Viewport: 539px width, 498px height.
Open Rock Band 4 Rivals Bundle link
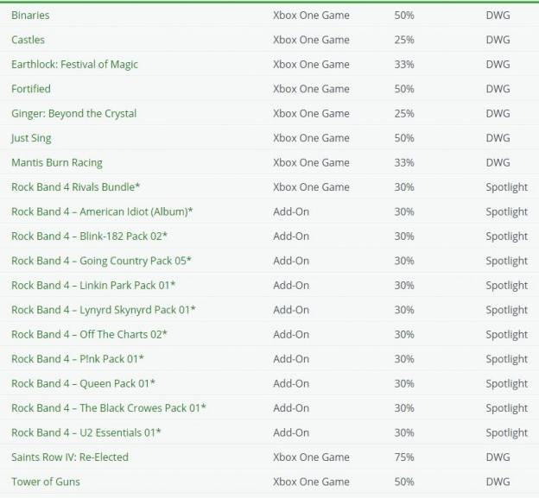tap(76, 187)
